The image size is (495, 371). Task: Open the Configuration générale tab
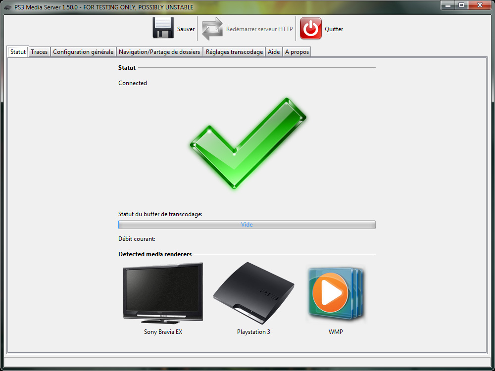click(x=83, y=52)
